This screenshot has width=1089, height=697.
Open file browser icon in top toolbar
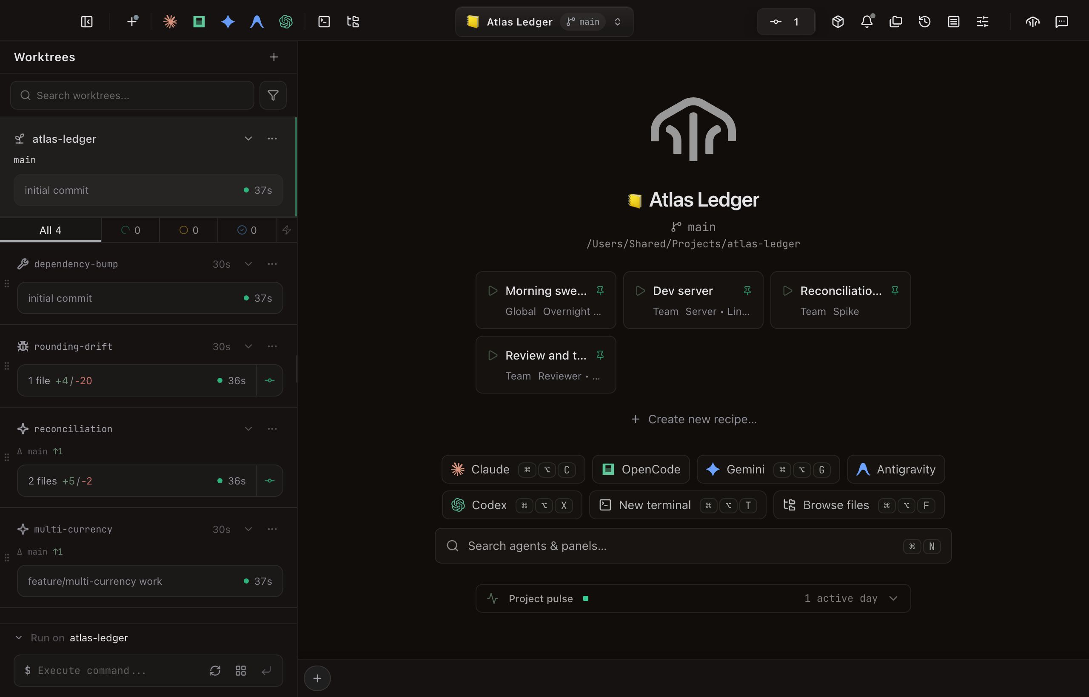(353, 22)
